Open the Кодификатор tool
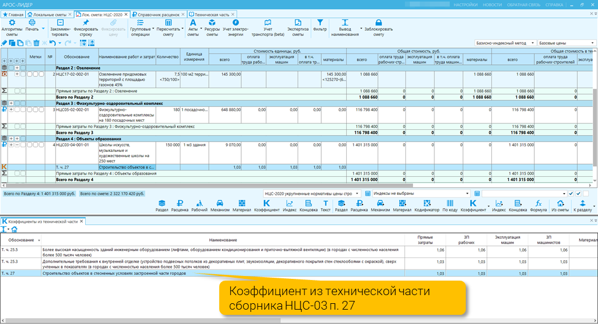 tap(427, 206)
